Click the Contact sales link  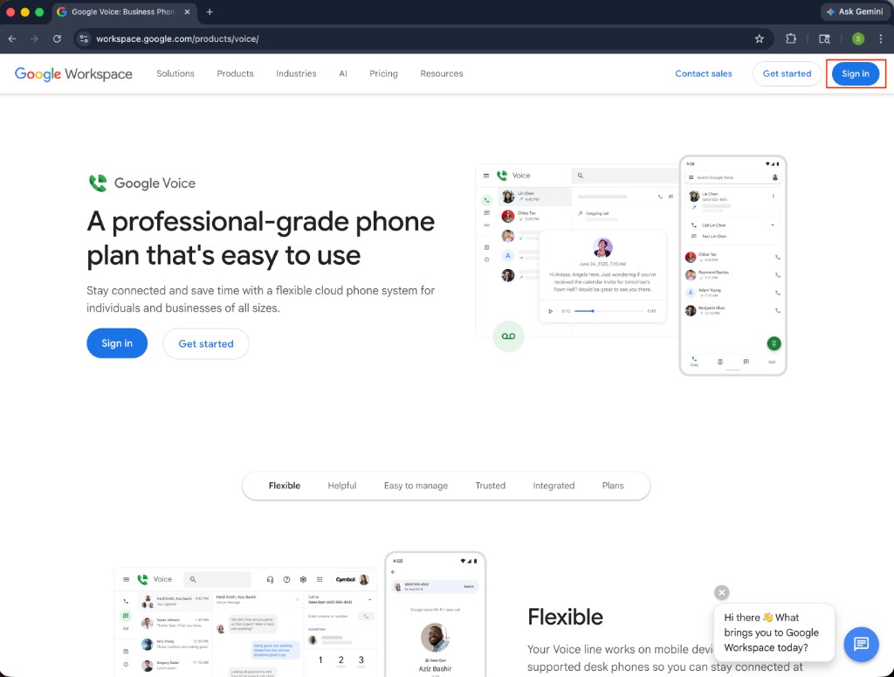[704, 74]
